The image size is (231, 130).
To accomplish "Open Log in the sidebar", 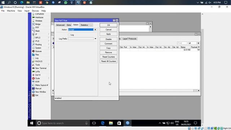I will pos(37,58).
